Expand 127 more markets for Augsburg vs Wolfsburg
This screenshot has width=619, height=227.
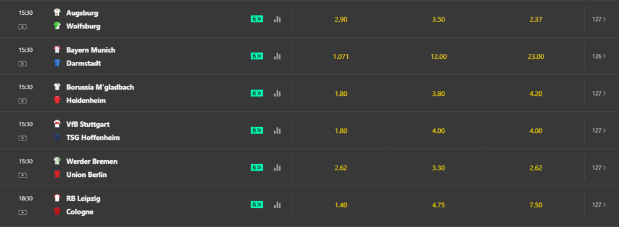599,19
